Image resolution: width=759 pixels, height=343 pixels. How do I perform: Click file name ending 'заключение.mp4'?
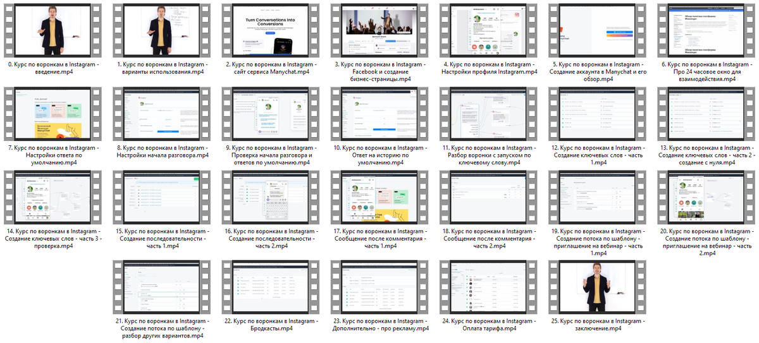tap(597, 325)
